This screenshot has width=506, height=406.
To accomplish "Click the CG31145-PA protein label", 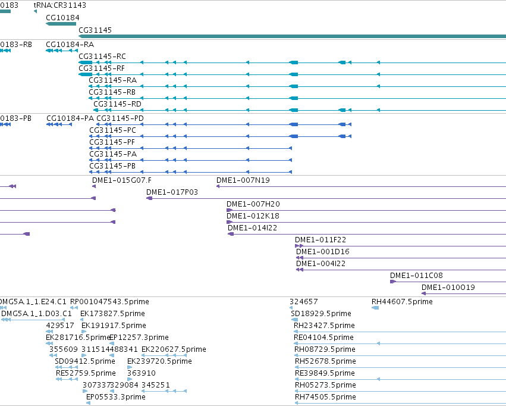I will click(x=113, y=154).
